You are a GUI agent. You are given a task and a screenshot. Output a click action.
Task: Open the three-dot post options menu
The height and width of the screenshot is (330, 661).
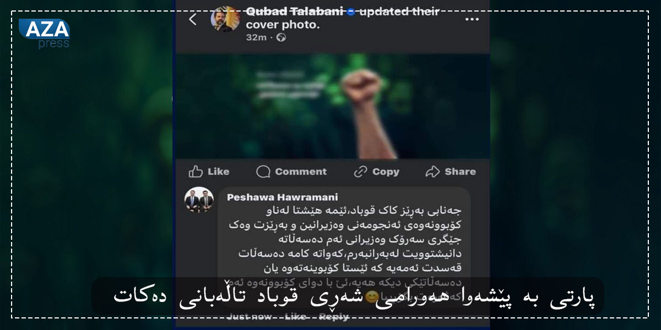click(472, 19)
